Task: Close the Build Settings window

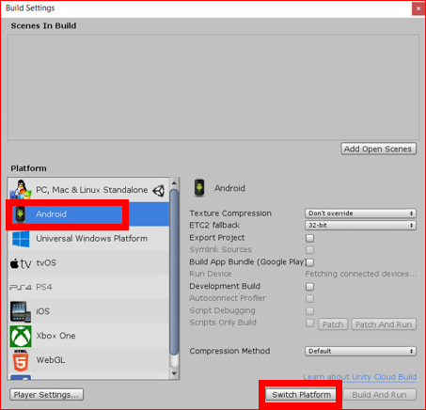Action: [418, 8]
